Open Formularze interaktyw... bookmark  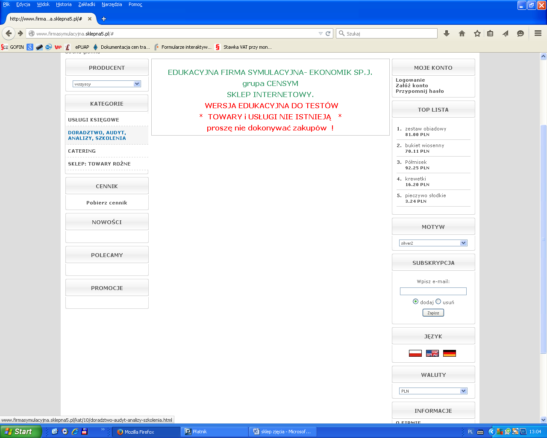pyautogui.click(x=183, y=47)
